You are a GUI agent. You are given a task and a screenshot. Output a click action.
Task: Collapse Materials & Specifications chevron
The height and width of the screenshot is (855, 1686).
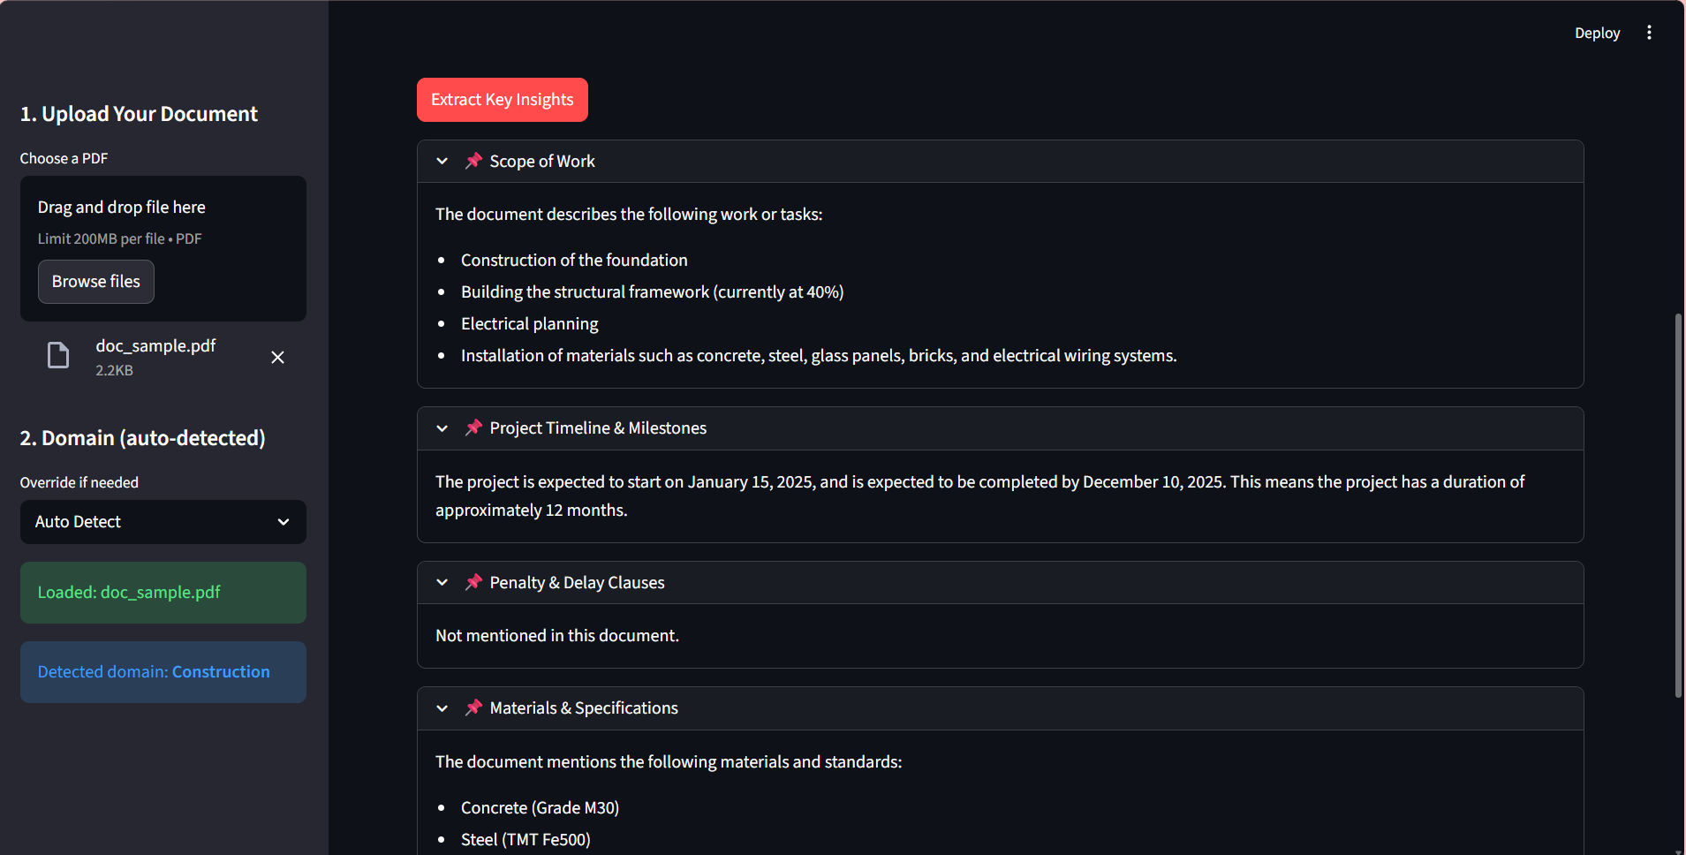pyautogui.click(x=442, y=708)
